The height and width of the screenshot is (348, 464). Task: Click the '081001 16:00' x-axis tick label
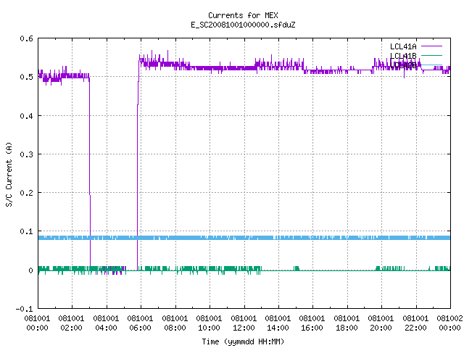312,323
